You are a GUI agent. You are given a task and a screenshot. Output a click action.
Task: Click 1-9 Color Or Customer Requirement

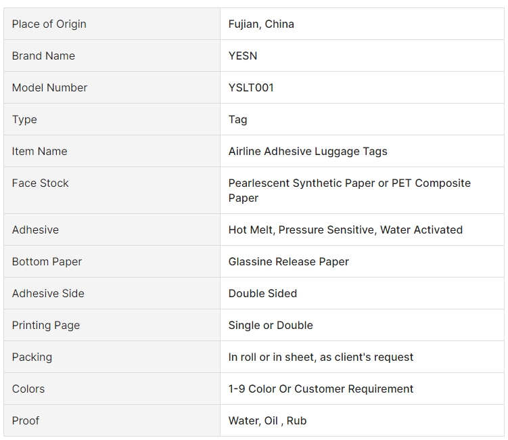click(x=321, y=389)
